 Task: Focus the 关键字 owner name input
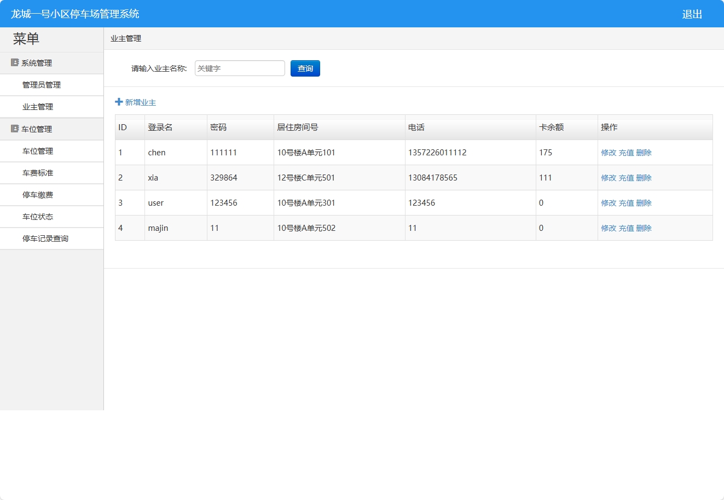pos(240,68)
